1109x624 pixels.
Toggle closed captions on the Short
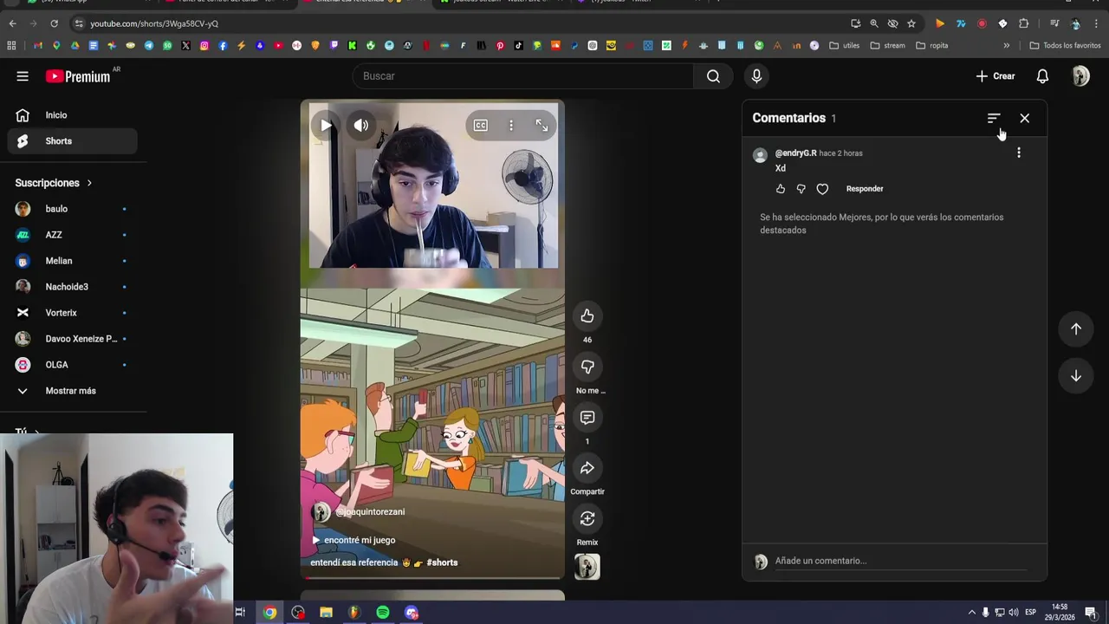click(480, 126)
